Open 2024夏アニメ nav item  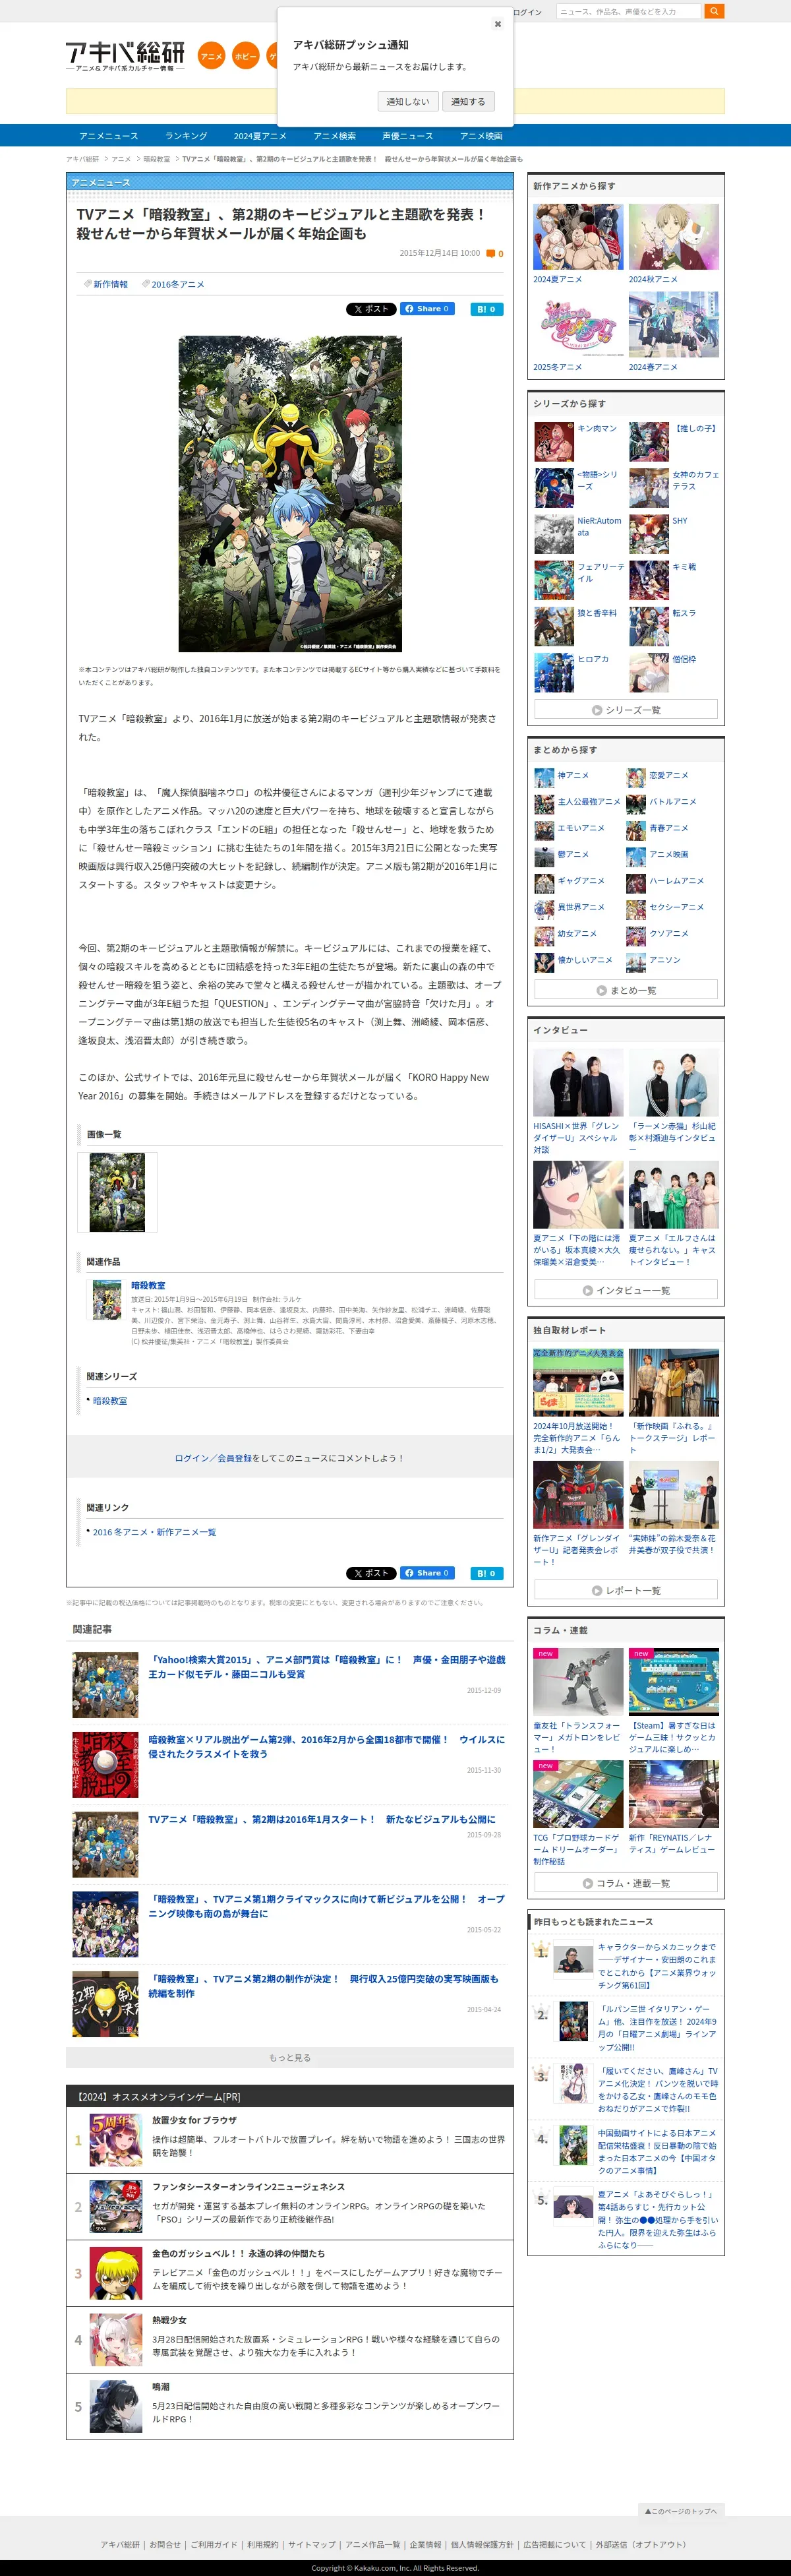260,136
